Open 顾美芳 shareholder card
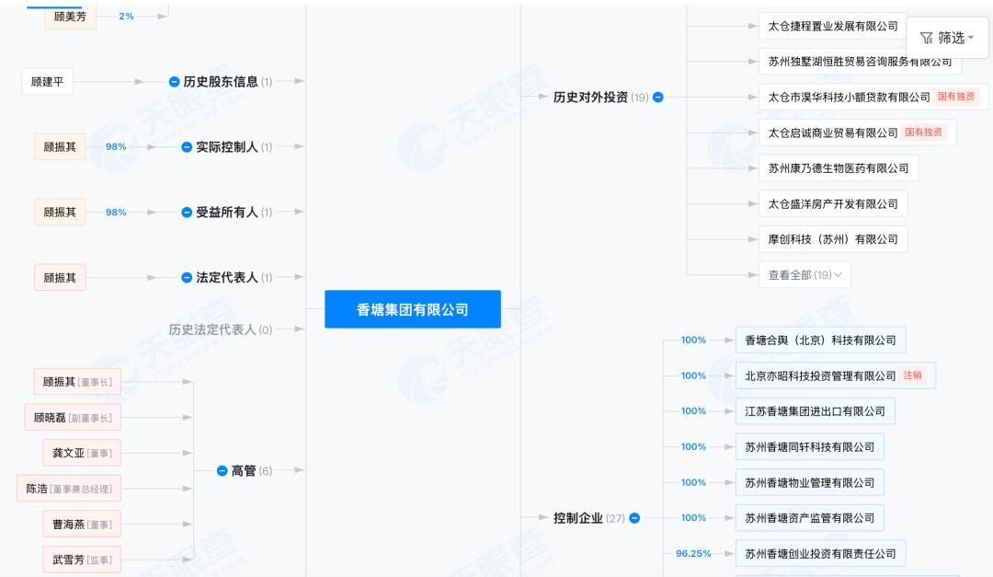This screenshot has width=993, height=577. click(70, 17)
